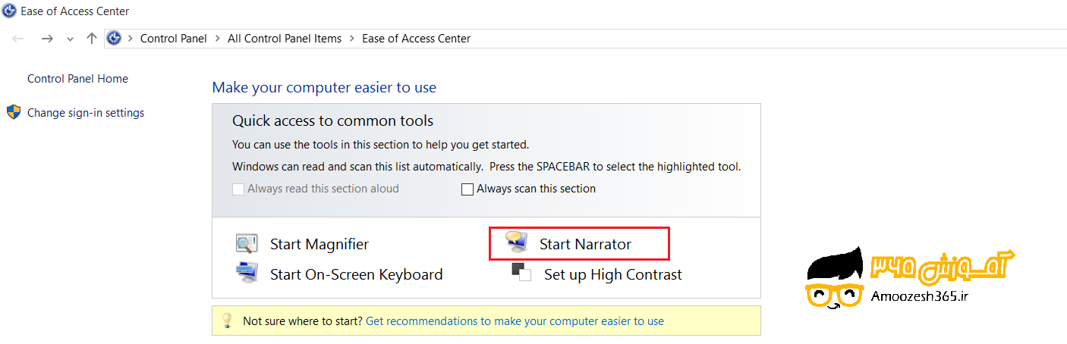Enable "Always scan this section" checkbox

point(467,189)
